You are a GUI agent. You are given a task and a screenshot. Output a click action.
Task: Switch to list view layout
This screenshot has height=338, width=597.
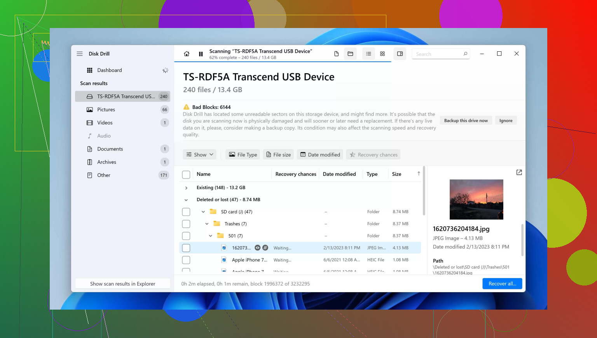(x=368, y=54)
